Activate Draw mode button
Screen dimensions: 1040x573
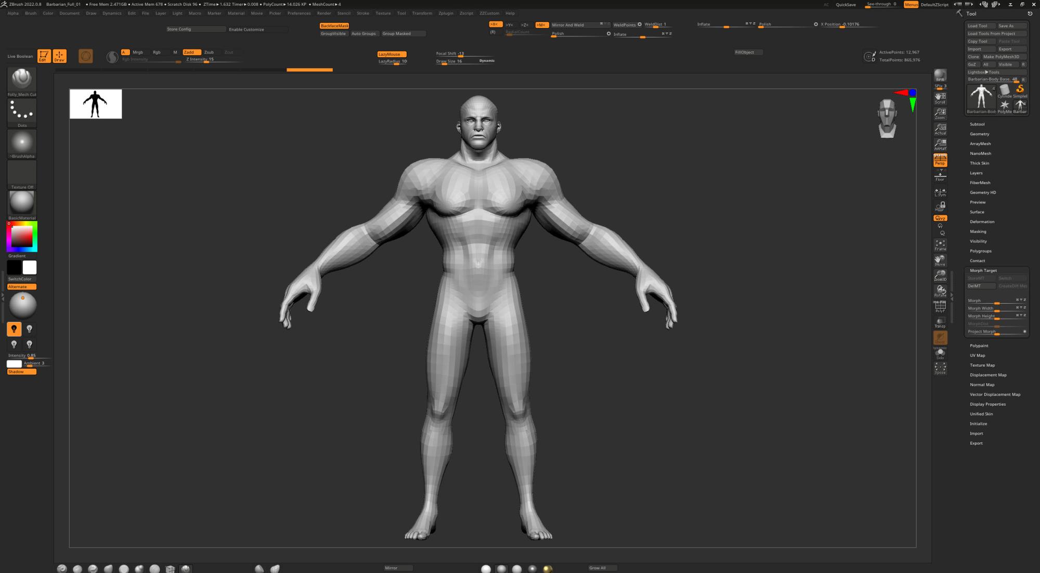click(x=59, y=56)
